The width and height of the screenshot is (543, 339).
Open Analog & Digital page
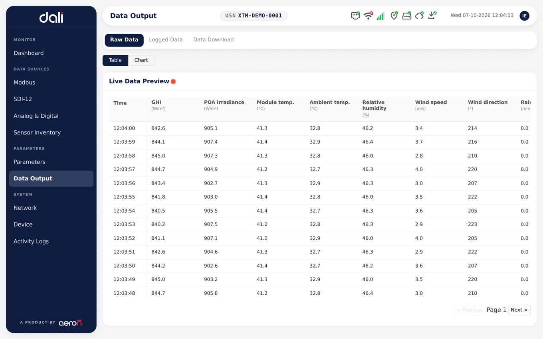point(51,116)
